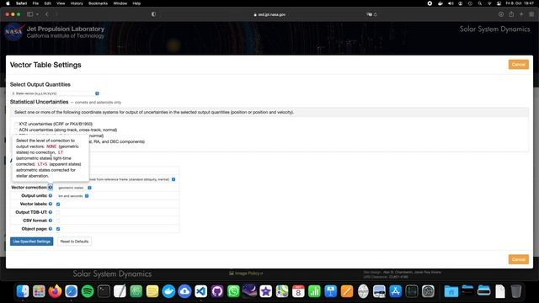The height and width of the screenshot is (303, 539).
Task: Open the Output units km and seconds dropdown
Action: (x=73, y=196)
